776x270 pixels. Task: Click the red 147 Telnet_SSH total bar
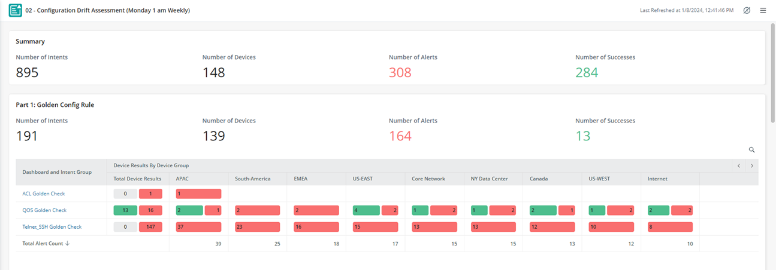[150, 227]
